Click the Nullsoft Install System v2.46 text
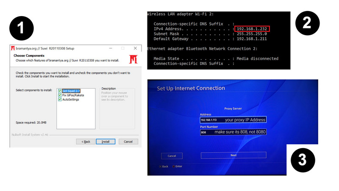The height and width of the screenshot is (191, 339). pos(30,135)
